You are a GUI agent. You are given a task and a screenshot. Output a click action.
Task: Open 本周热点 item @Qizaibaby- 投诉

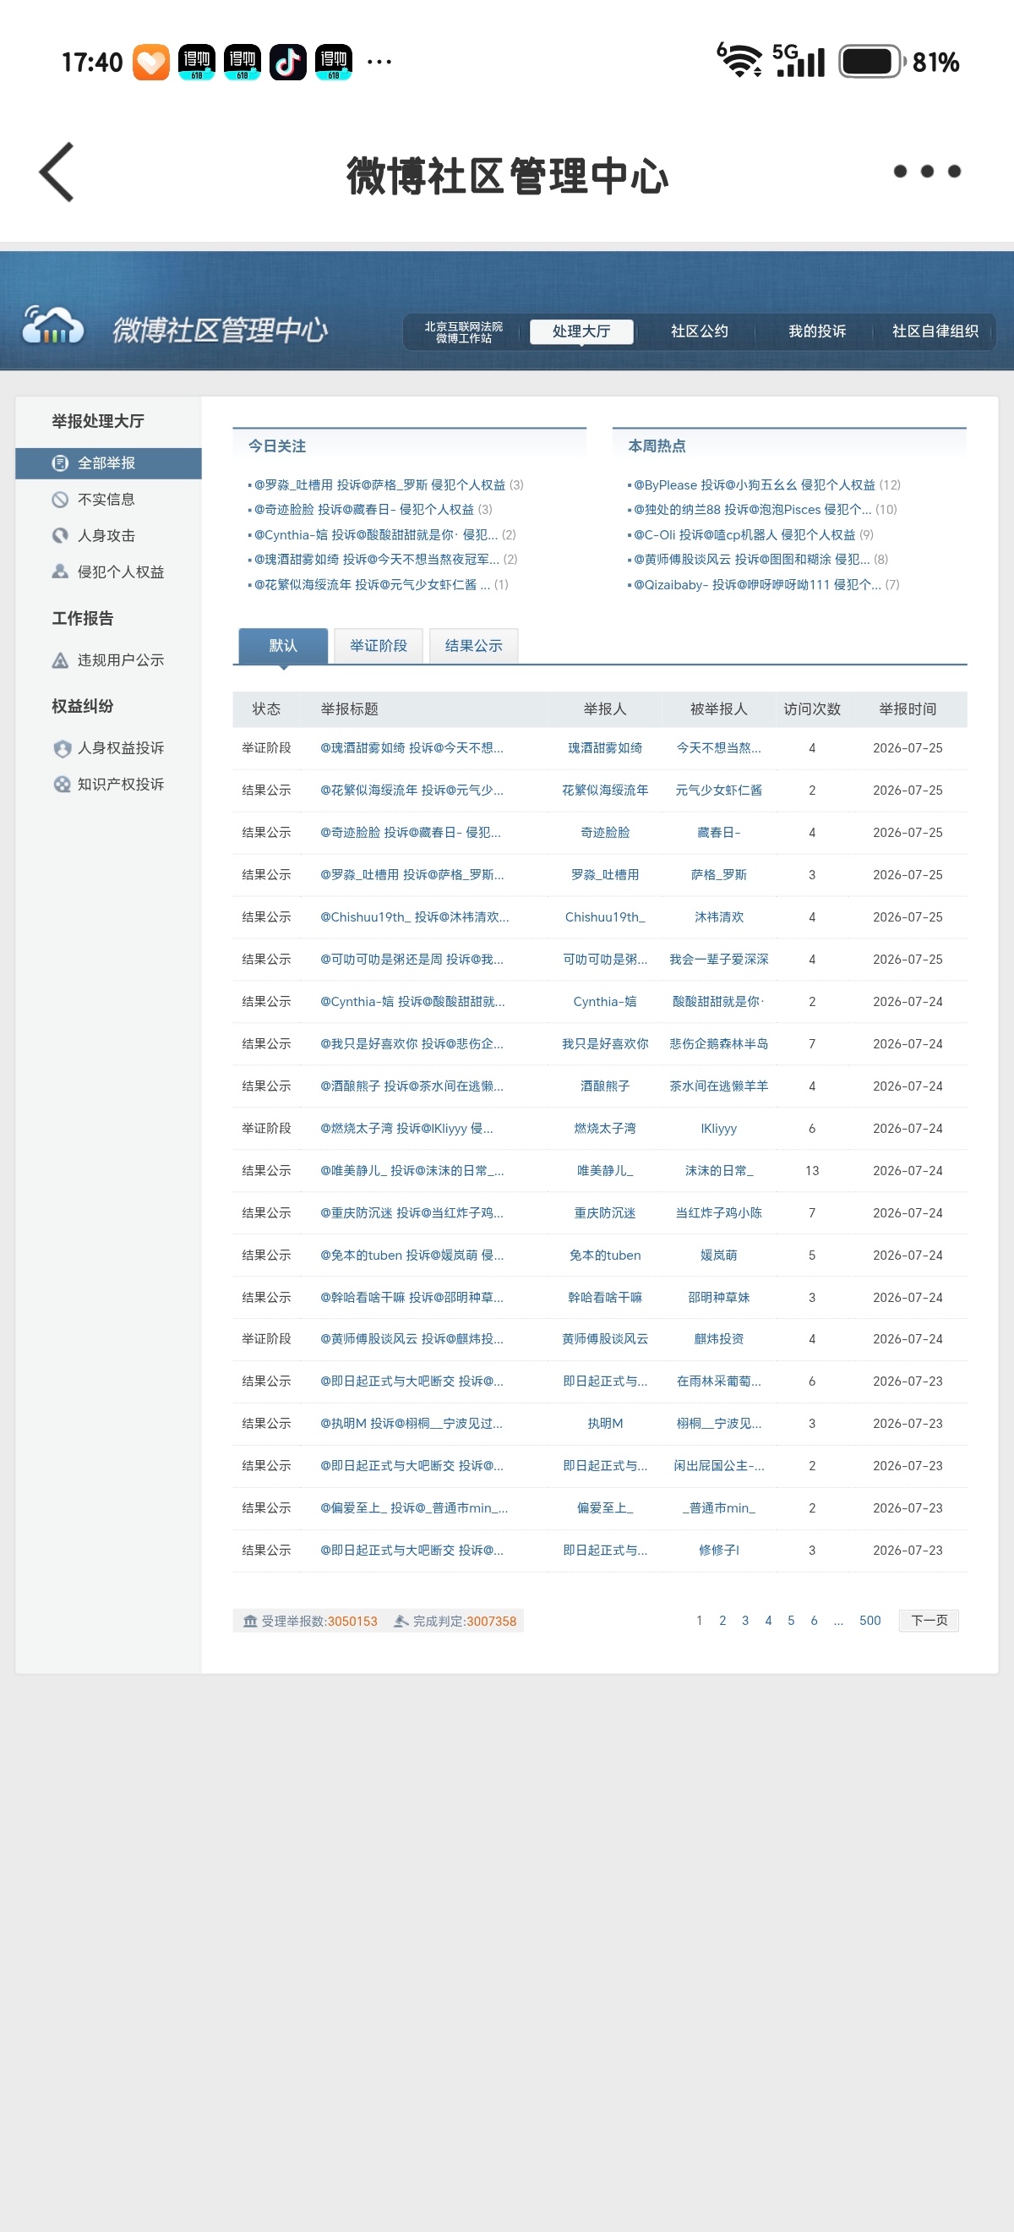[x=758, y=585]
